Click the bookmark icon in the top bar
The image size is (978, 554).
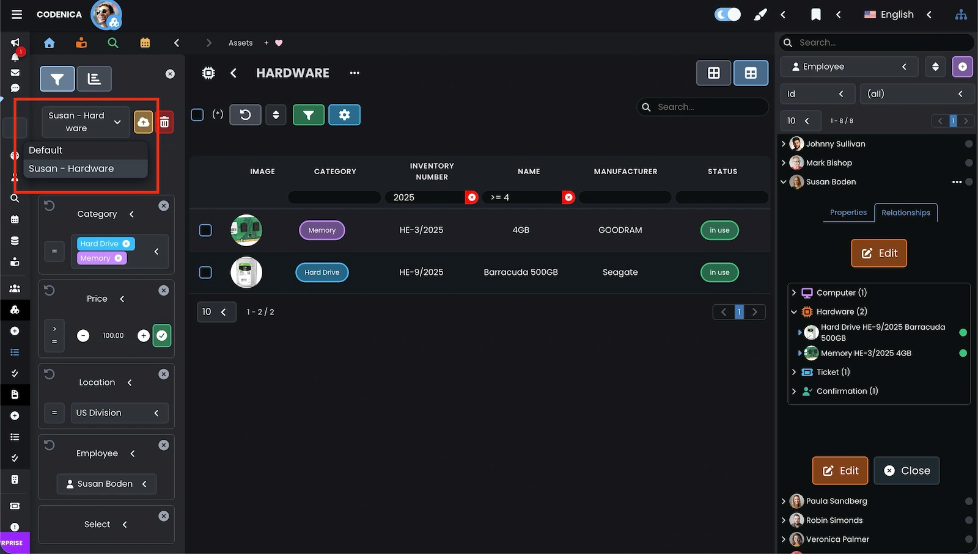point(816,14)
